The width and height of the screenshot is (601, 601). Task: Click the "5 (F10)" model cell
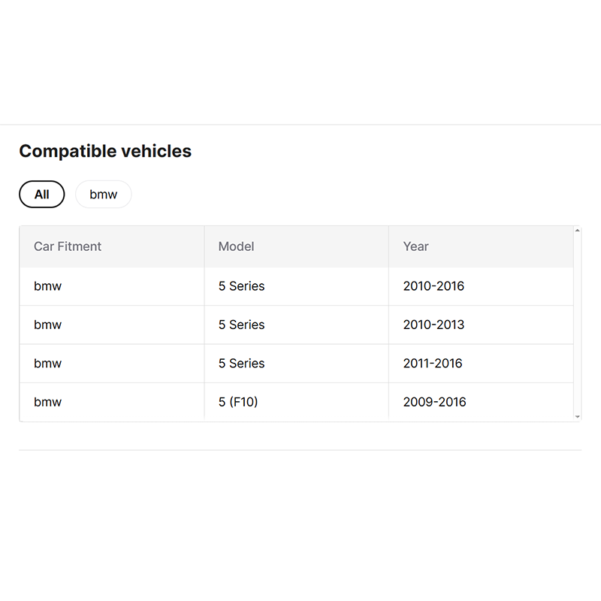[x=238, y=402]
